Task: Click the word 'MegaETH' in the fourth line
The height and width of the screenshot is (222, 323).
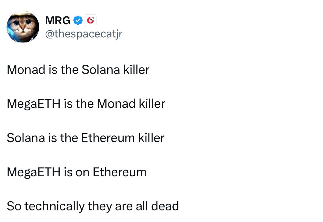Action: point(34,172)
